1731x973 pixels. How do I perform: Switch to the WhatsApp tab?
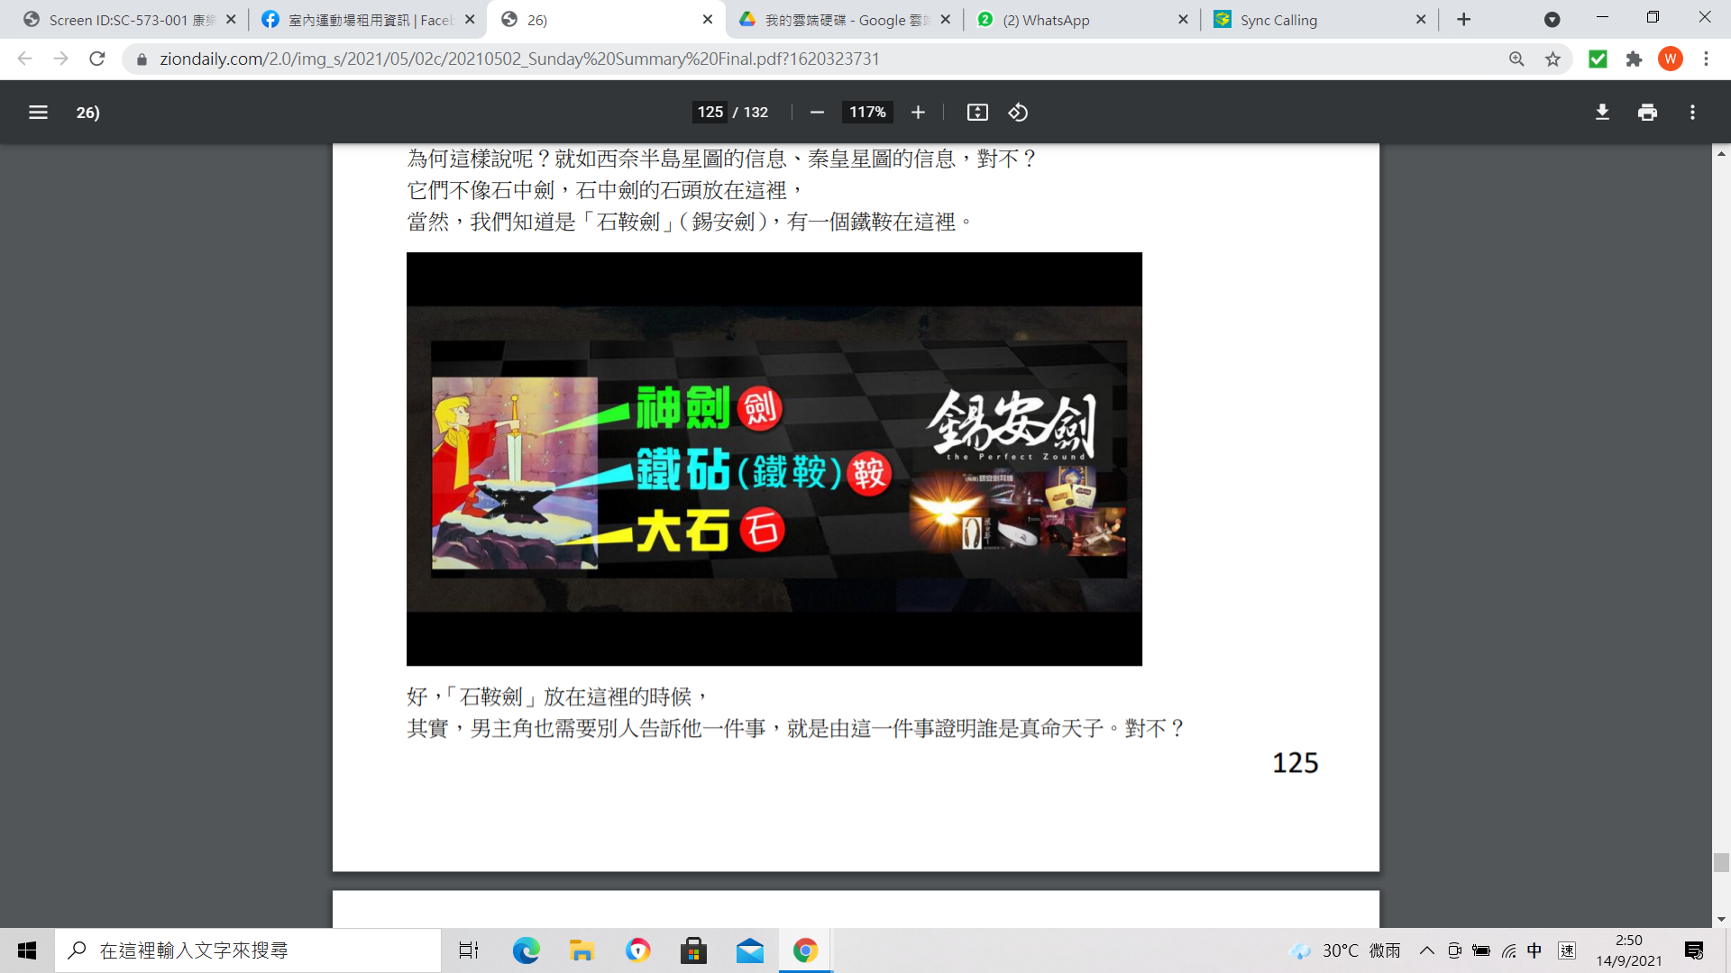tap(1082, 20)
